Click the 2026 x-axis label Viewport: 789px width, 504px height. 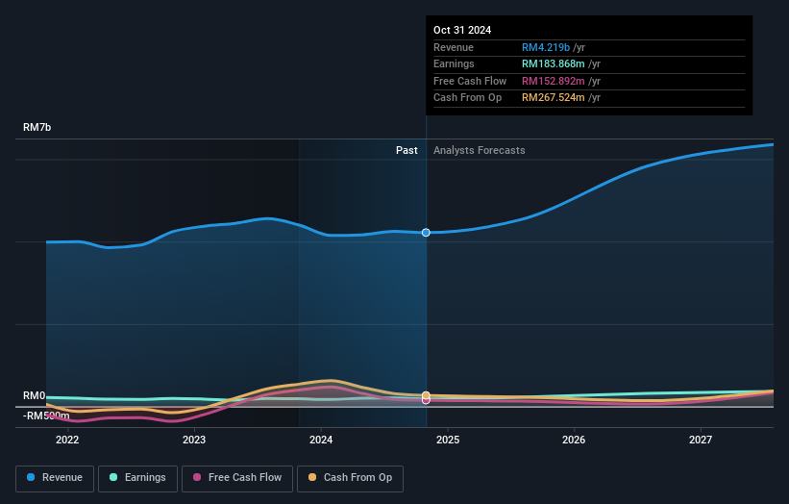point(574,440)
